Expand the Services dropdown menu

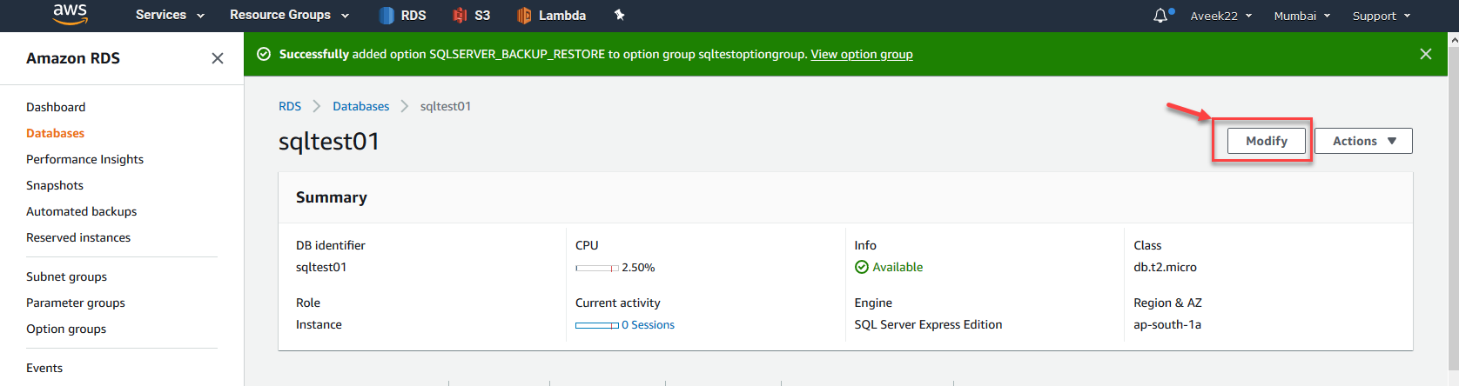(170, 16)
